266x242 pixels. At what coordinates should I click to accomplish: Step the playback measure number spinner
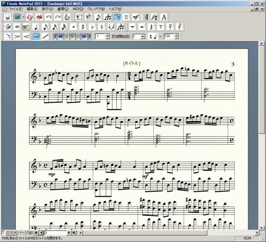[108, 36]
